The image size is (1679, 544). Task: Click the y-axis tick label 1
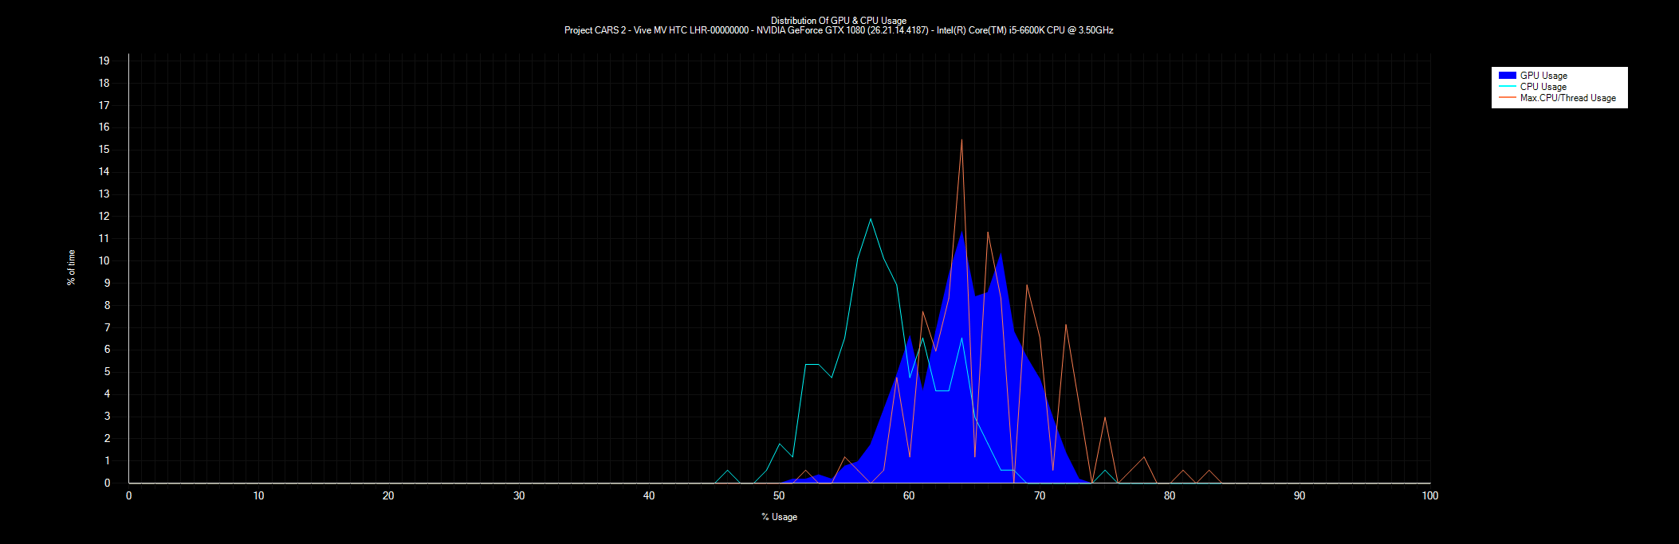click(107, 461)
